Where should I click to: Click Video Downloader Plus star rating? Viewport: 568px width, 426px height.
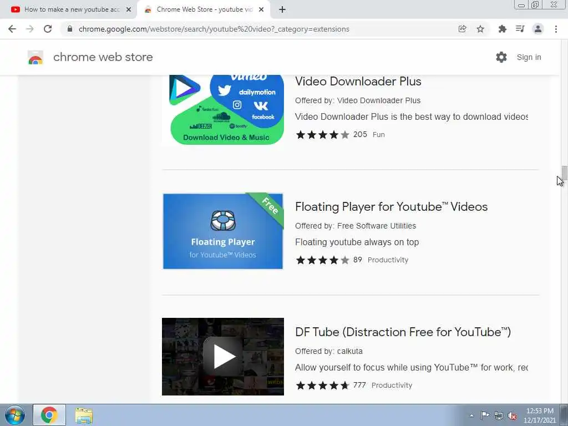click(x=322, y=135)
